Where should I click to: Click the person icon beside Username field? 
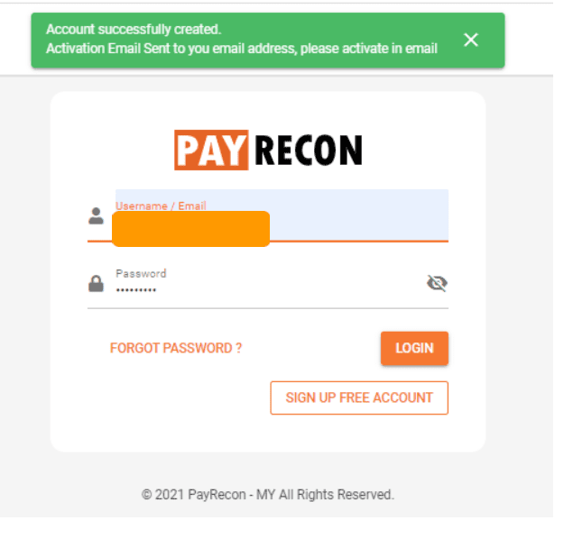click(96, 216)
